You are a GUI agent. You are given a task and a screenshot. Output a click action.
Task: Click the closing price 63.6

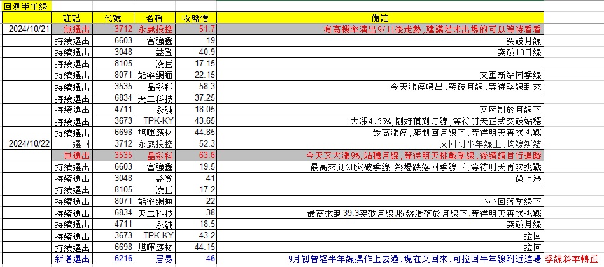point(196,156)
